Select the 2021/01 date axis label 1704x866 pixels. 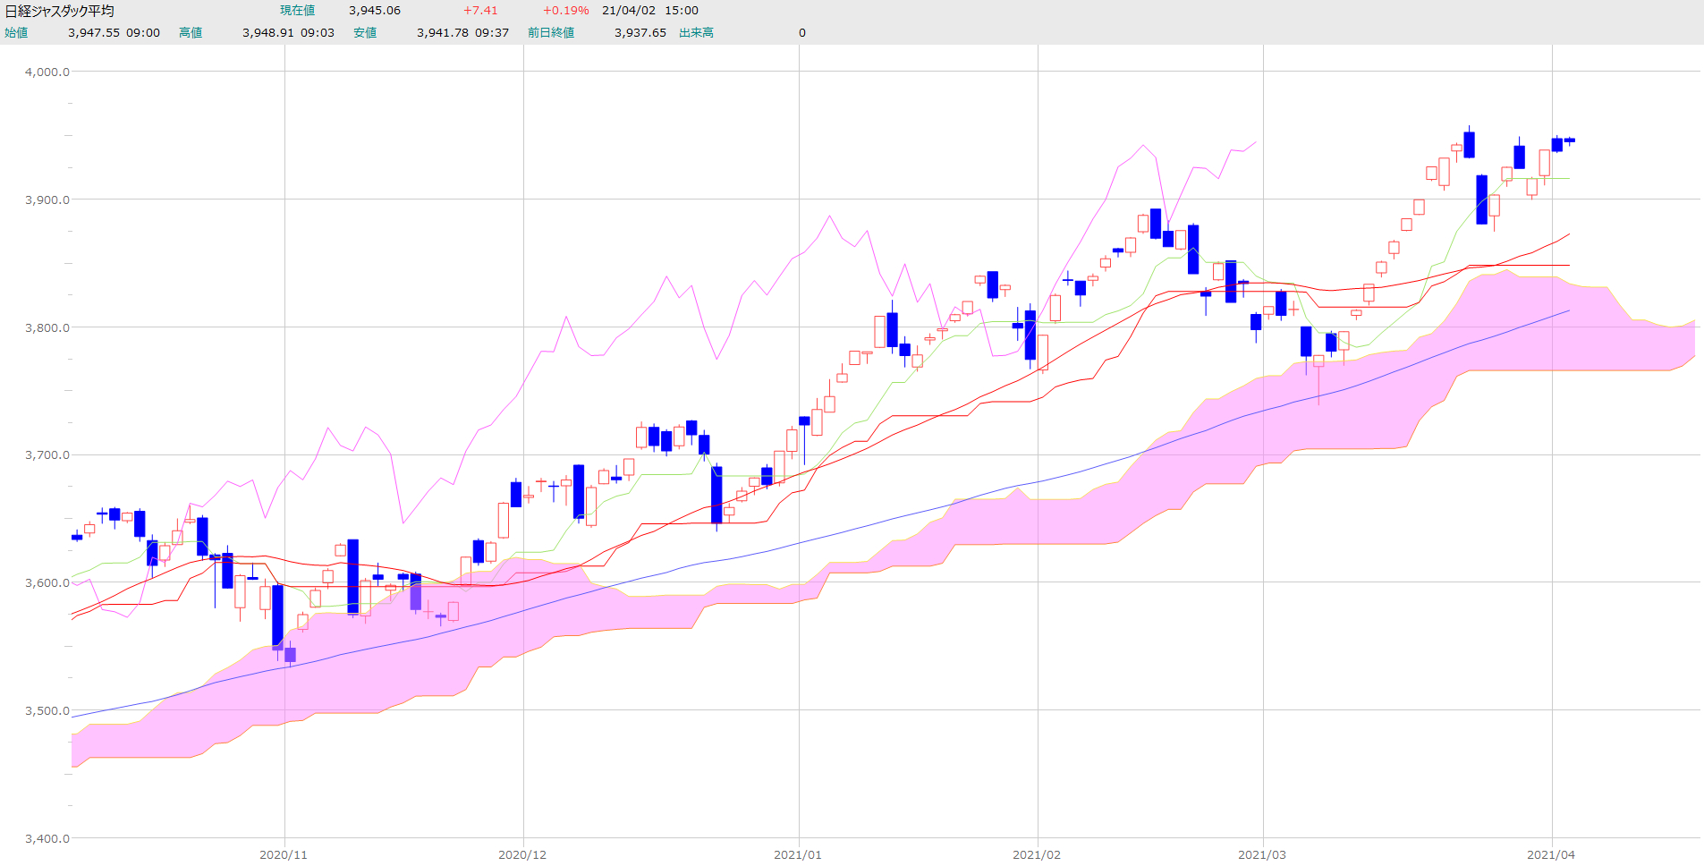[x=798, y=855]
